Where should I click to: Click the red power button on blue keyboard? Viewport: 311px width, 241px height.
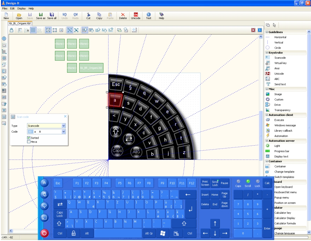pyautogui.click(x=44, y=233)
